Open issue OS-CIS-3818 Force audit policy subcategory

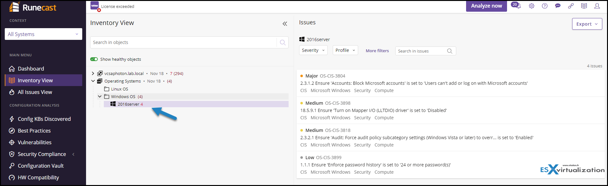(x=451, y=137)
